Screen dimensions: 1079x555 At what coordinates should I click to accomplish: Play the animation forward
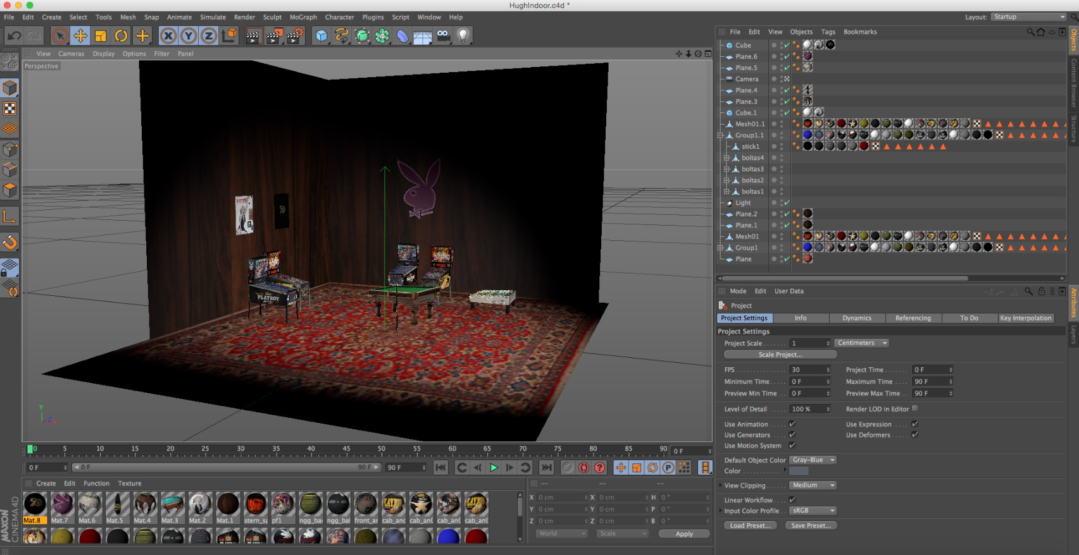click(494, 468)
